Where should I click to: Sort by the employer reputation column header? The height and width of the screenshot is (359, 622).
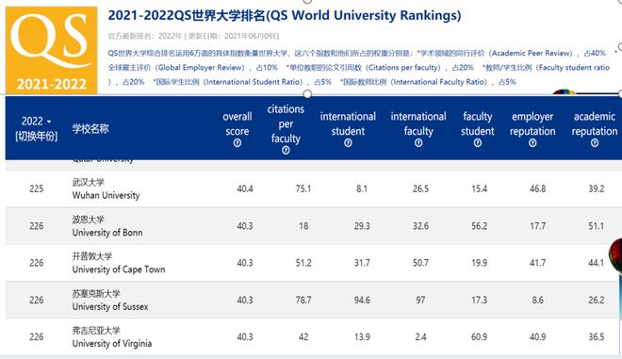(x=532, y=123)
